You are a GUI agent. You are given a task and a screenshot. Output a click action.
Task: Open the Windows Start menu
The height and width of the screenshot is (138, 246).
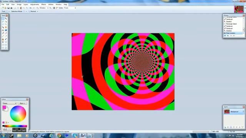tap(3, 135)
